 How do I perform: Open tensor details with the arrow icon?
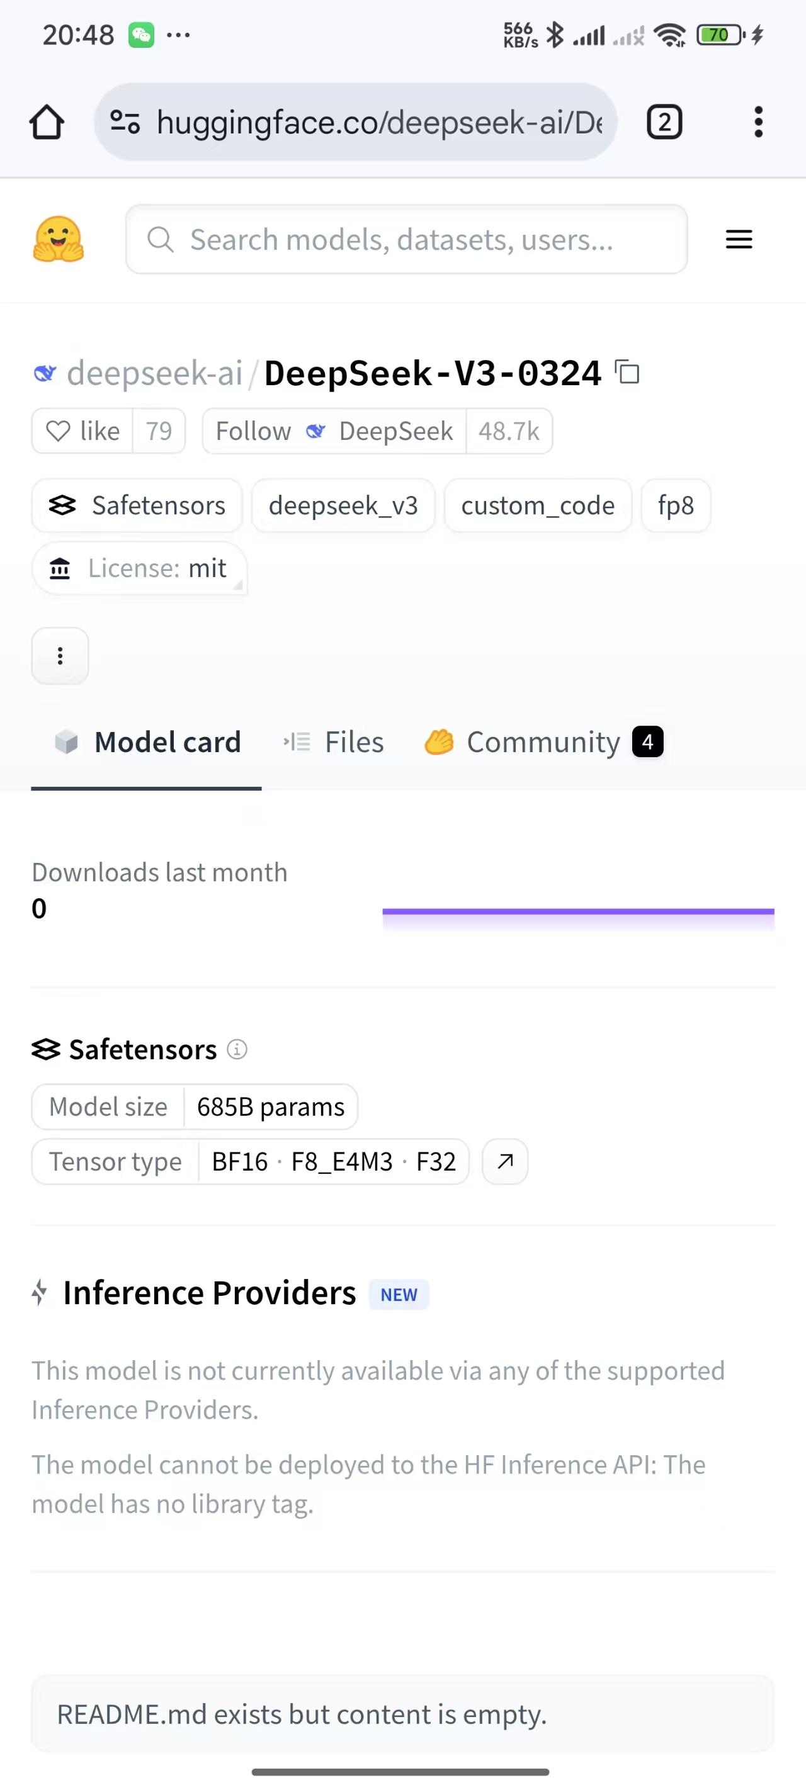tap(506, 1161)
